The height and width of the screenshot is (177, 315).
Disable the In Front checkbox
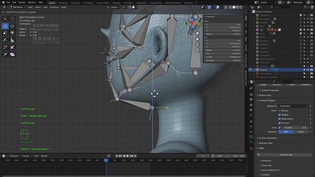[x=280, y=123]
